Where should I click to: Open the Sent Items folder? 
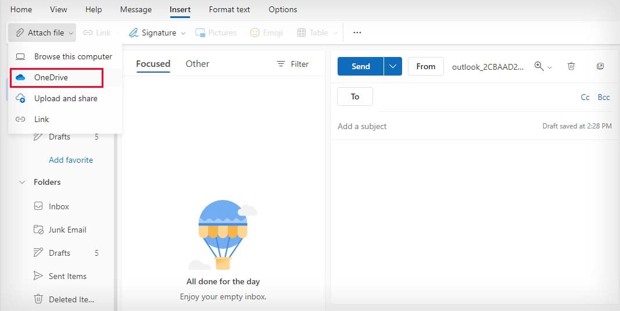(x=67, y=276)
